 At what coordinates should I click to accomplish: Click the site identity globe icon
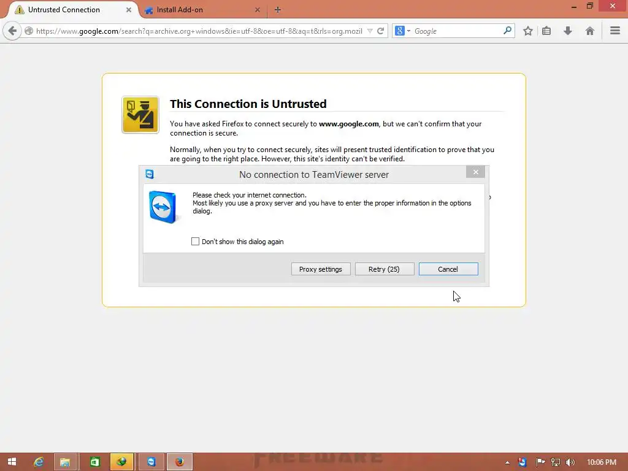28,31
